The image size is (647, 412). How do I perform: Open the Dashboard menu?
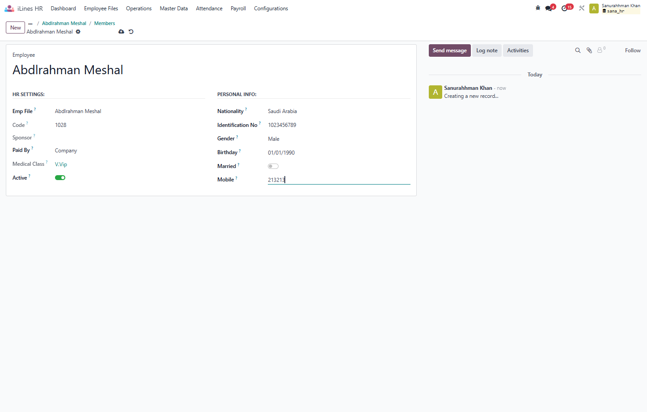pos(63,8)
